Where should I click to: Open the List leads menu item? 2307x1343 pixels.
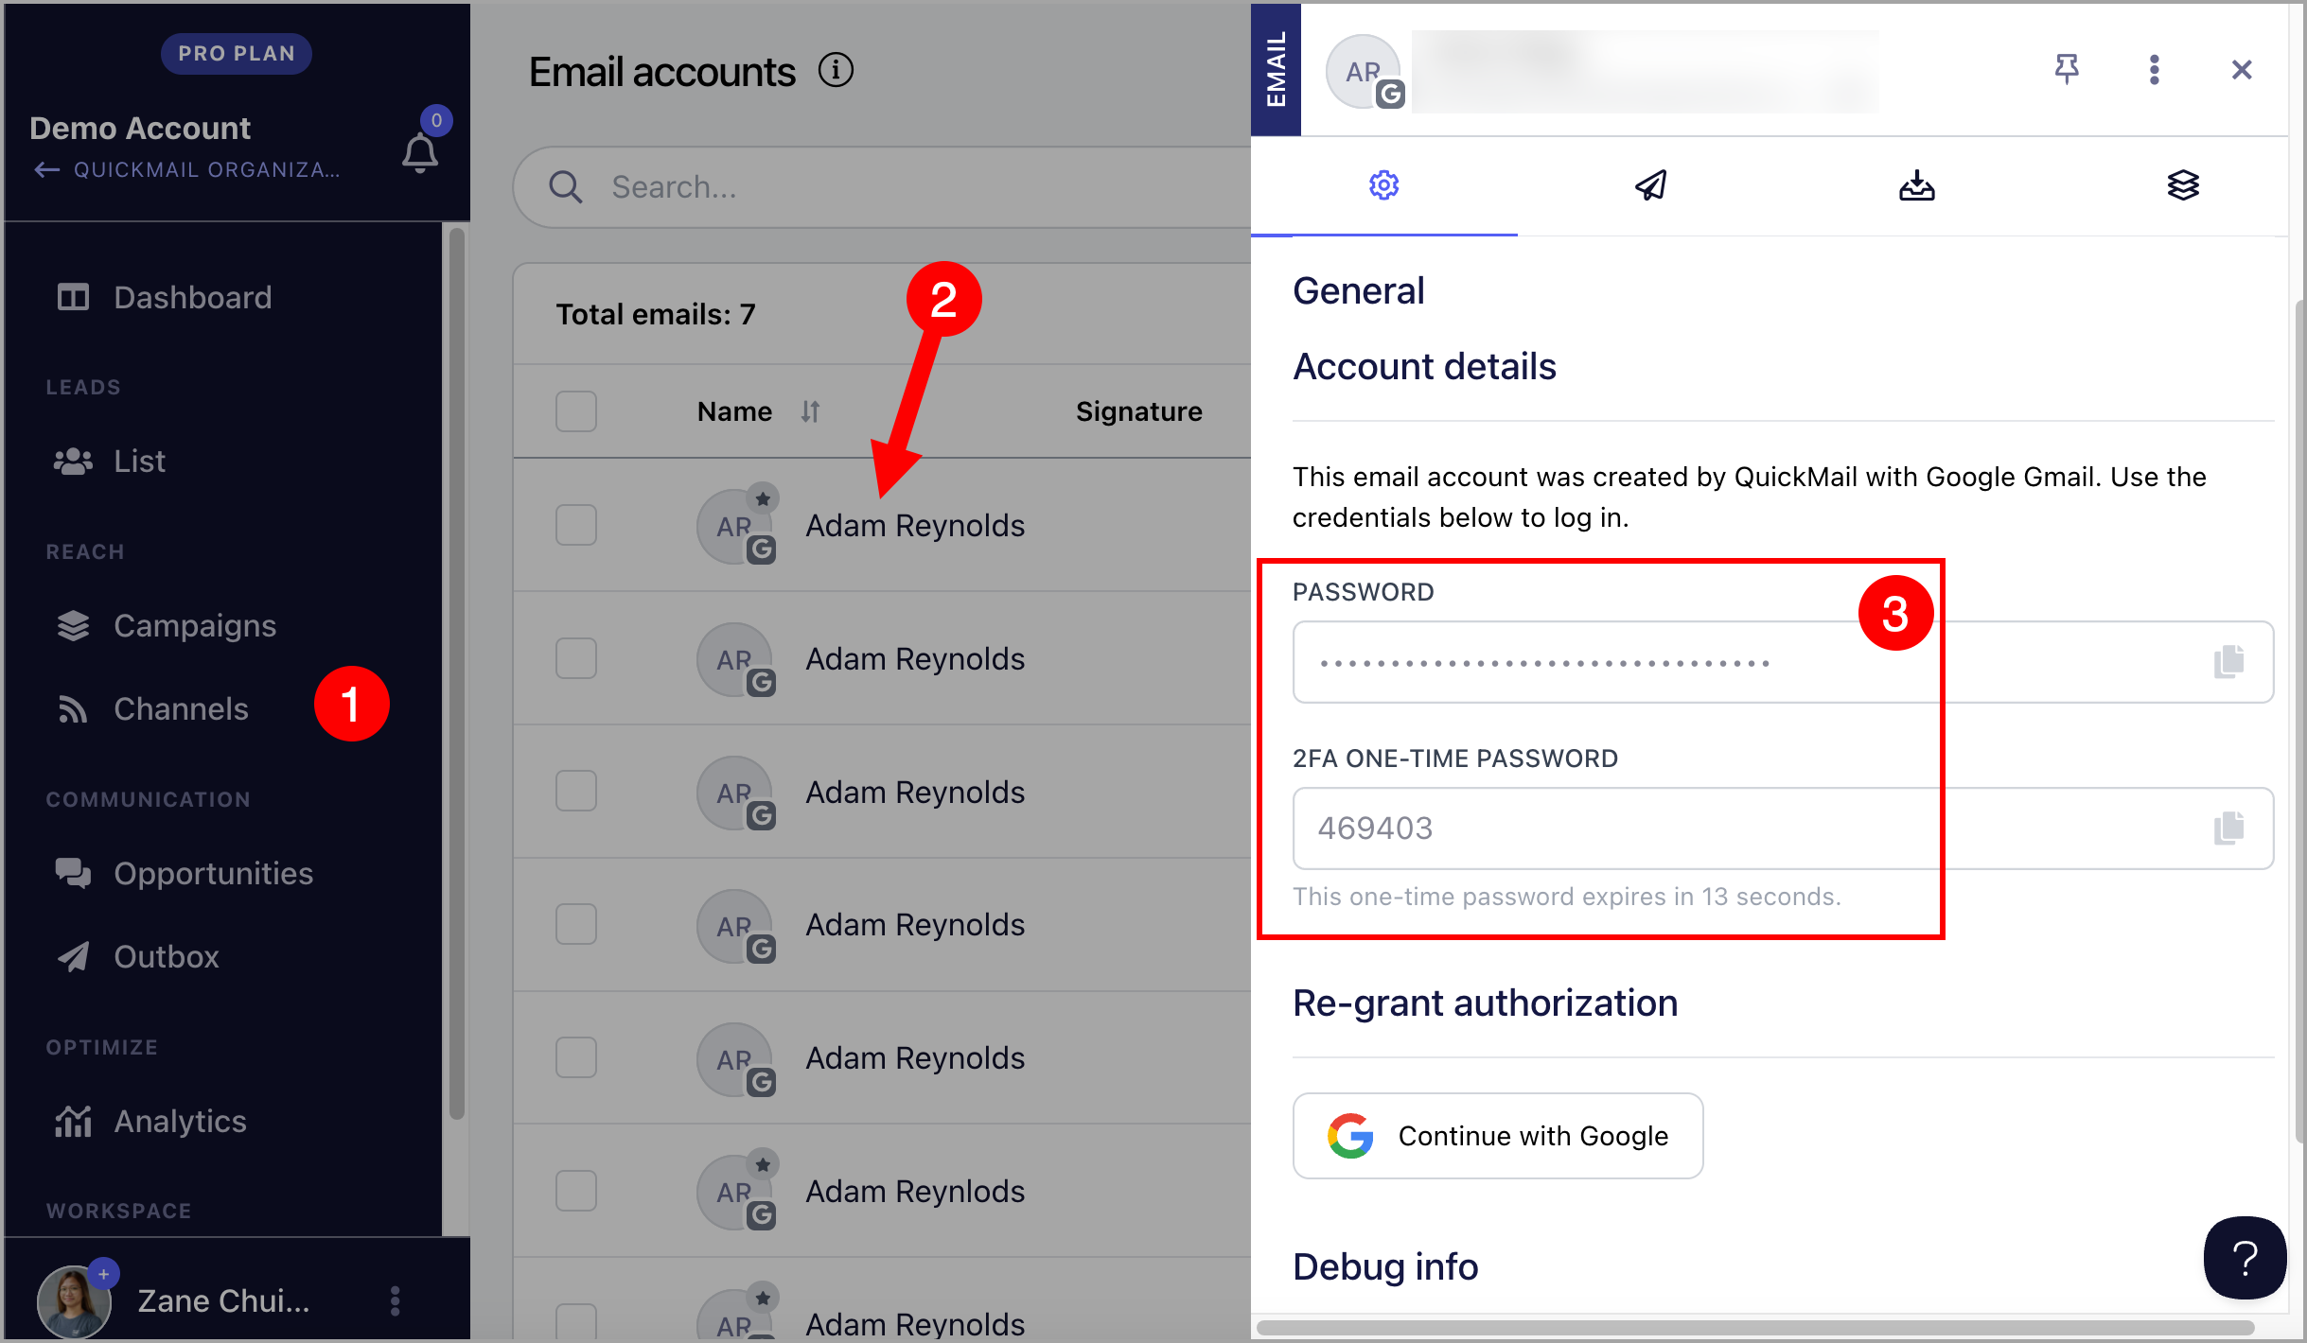coord(139,461)
